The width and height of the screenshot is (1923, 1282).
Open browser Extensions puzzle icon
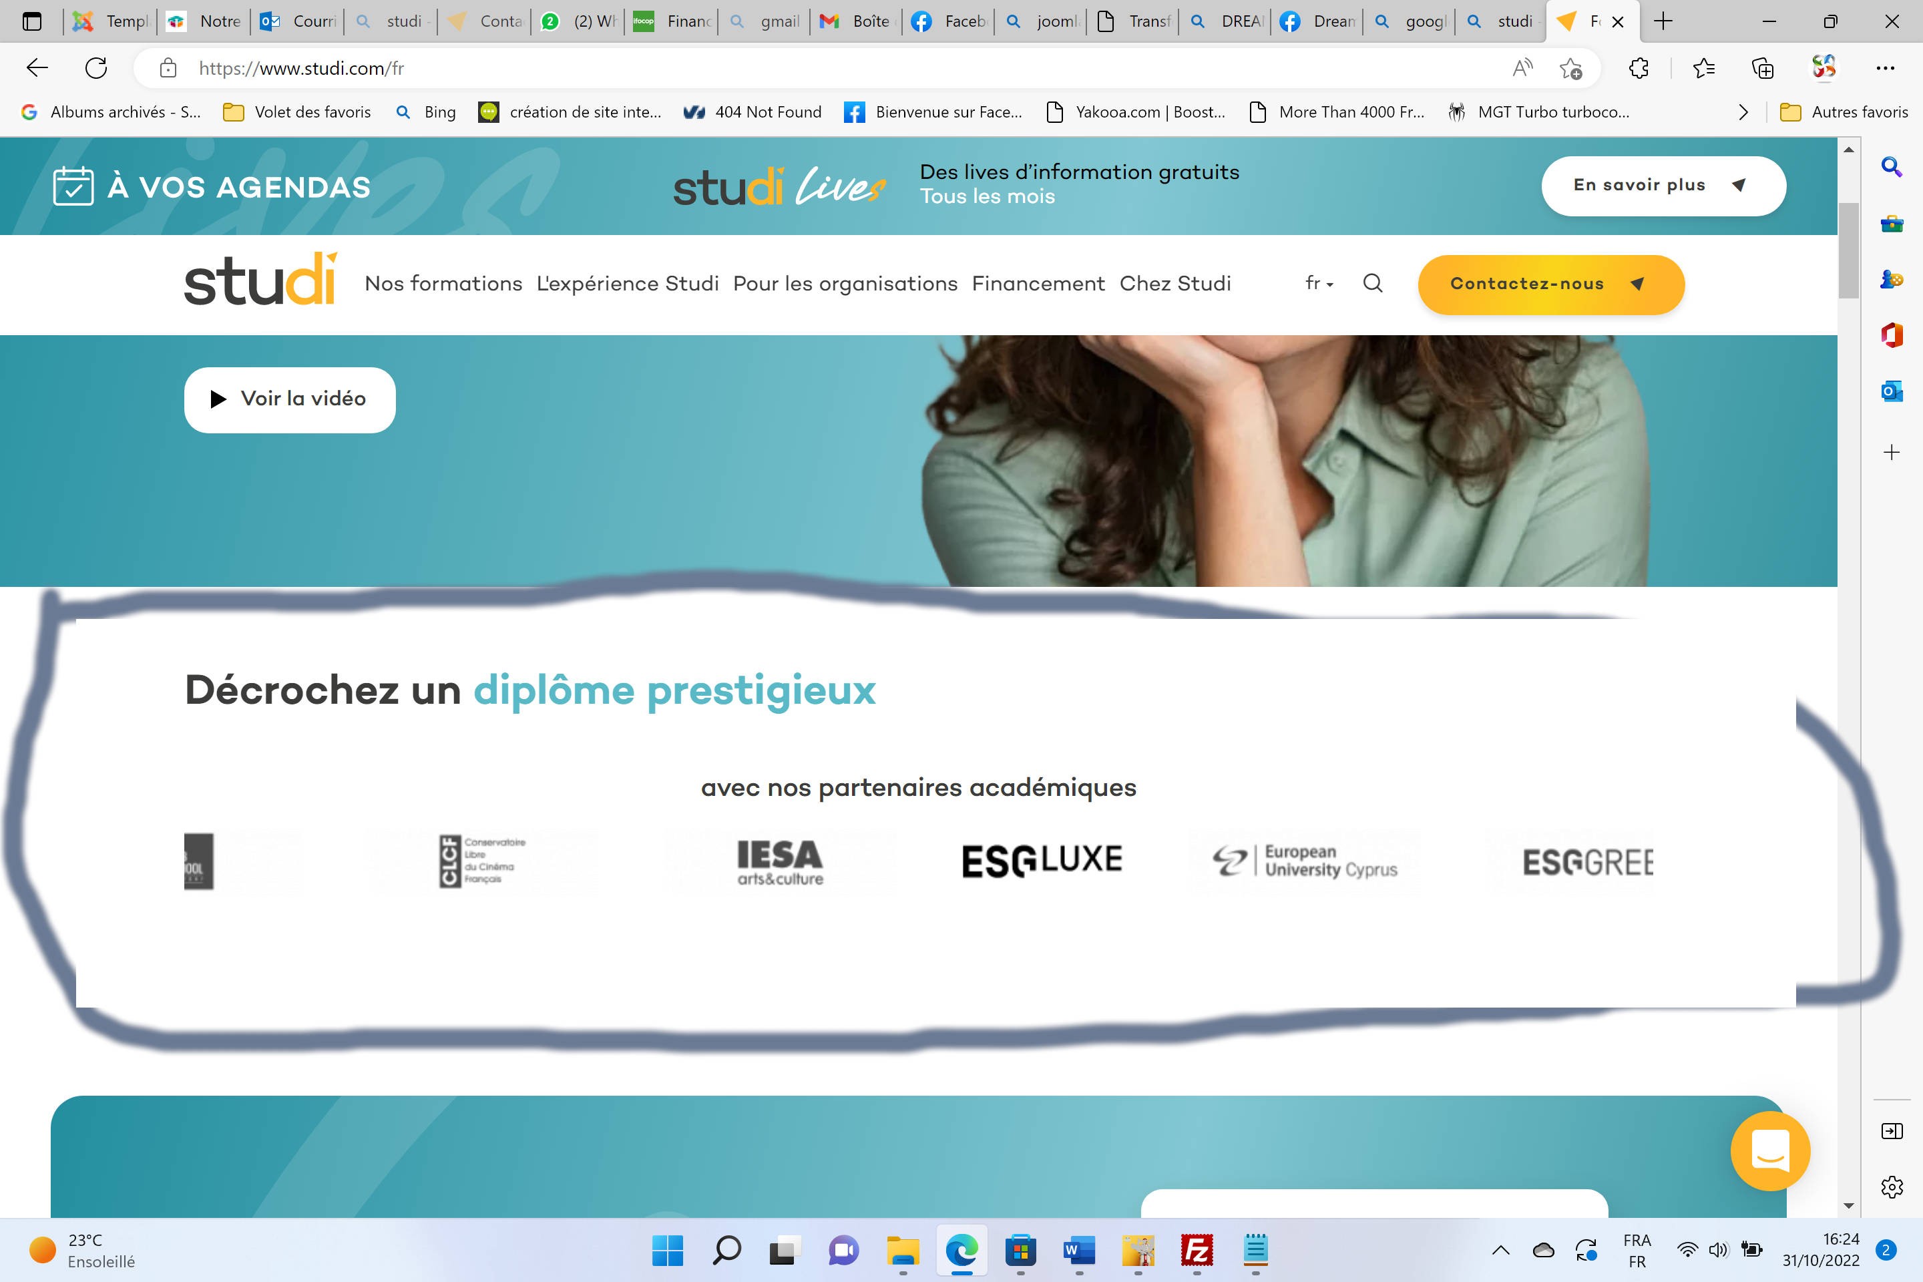click(1639, 68)
